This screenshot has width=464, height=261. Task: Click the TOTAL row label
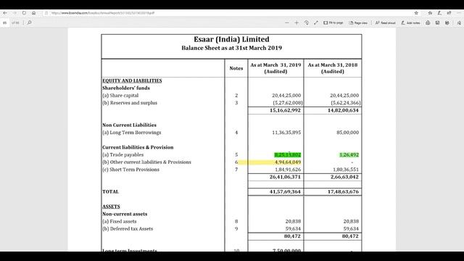[x=110, y=191]
